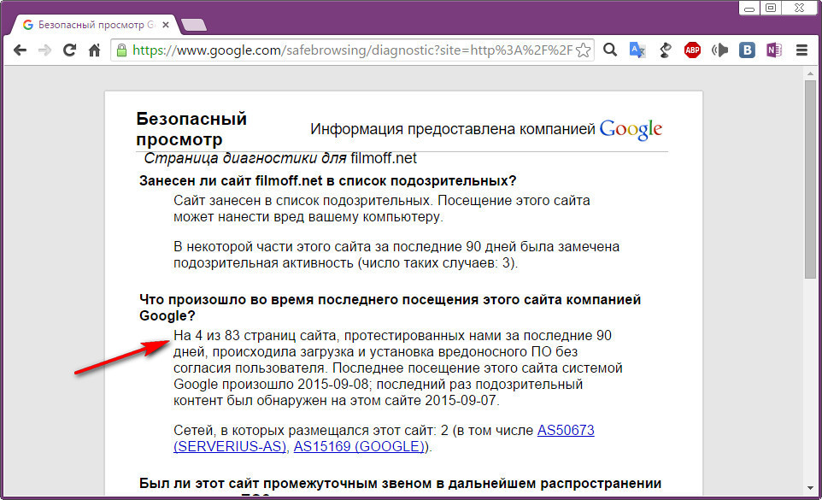Viewport: 822px width, 500px height.
Task: Click 'Что произошло во время последнего' heading
Action: [390, 308]
